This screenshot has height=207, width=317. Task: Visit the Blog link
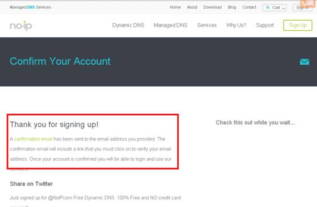232,7
